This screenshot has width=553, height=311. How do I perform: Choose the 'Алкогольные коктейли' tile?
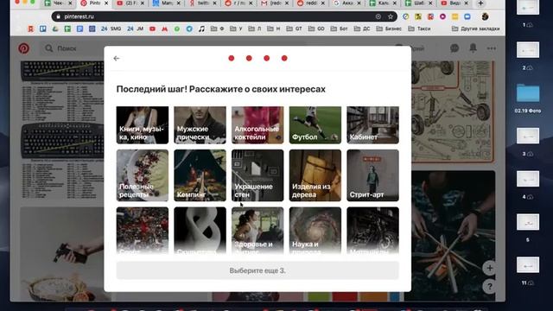point(257,125)
